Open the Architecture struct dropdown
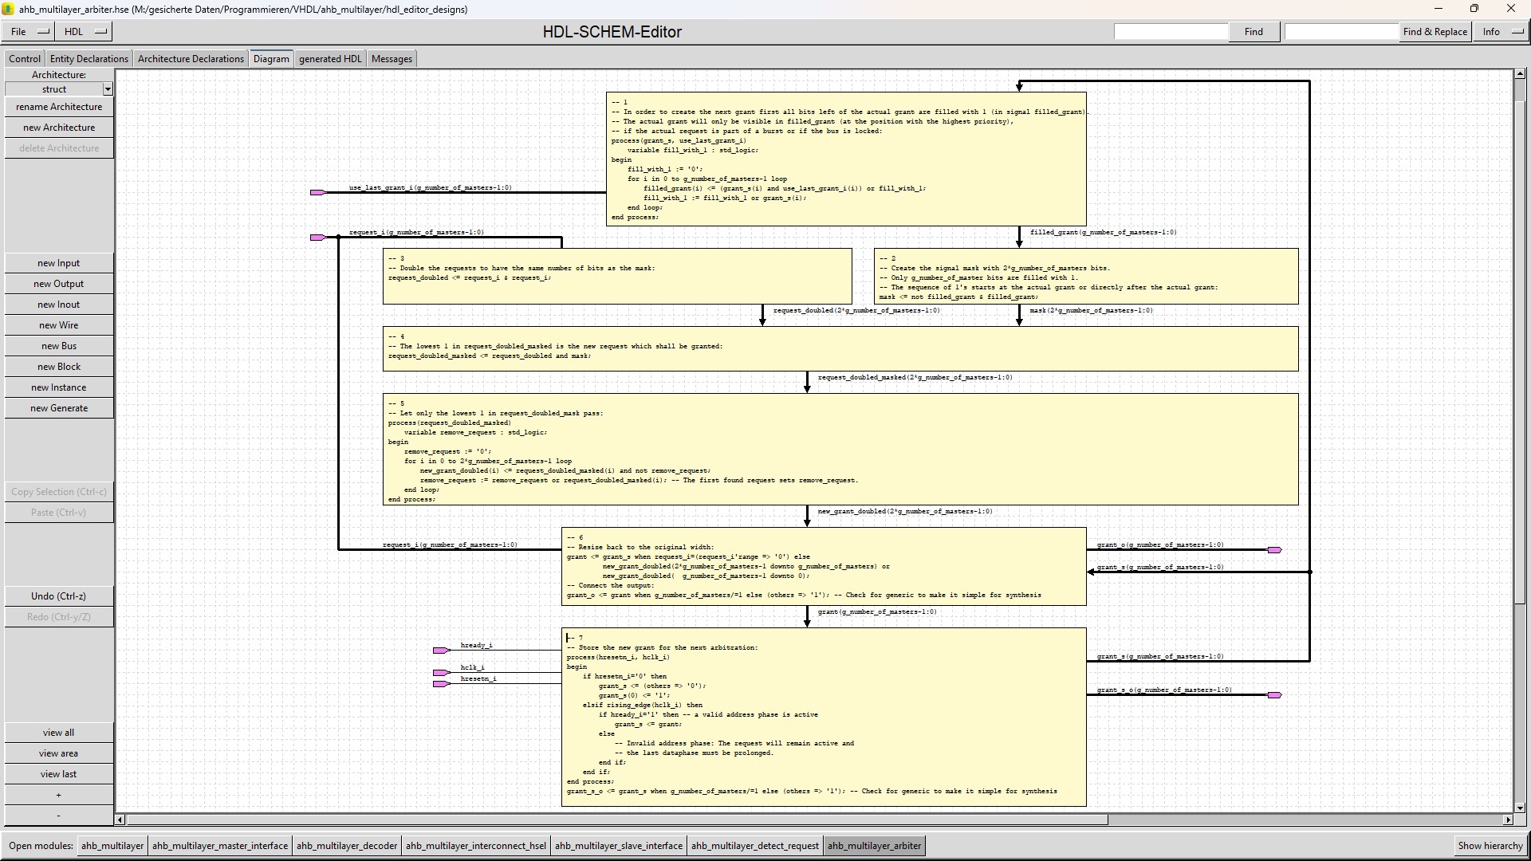1531x861 pixels. click(108, 89)
